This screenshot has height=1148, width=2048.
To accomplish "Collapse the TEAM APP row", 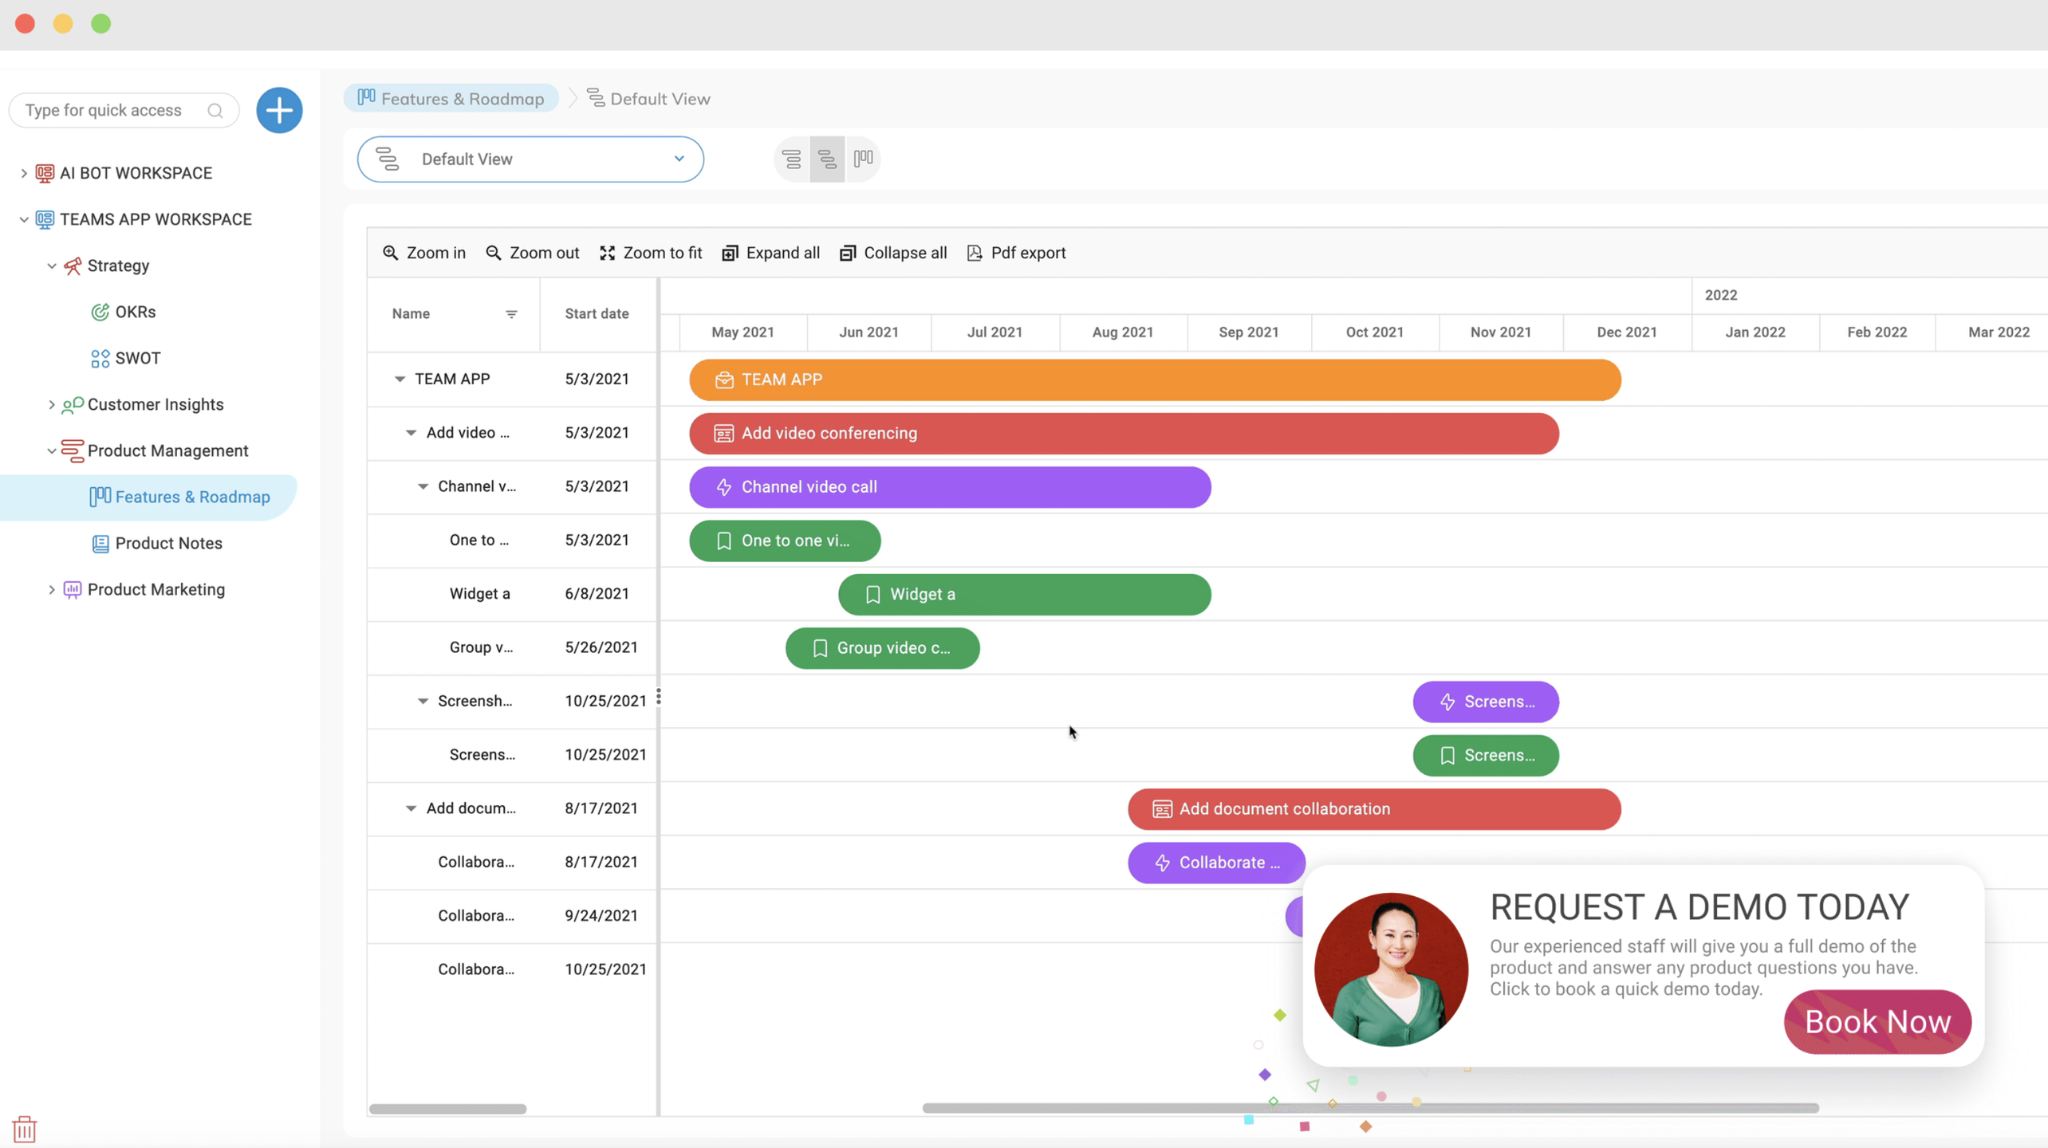I will click(x=400, y=379).
